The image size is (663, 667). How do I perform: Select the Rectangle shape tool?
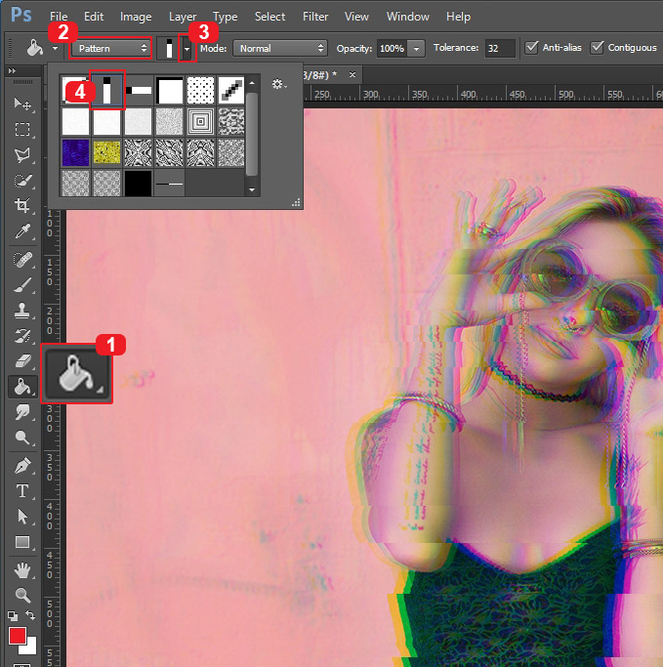click(22, 542)
